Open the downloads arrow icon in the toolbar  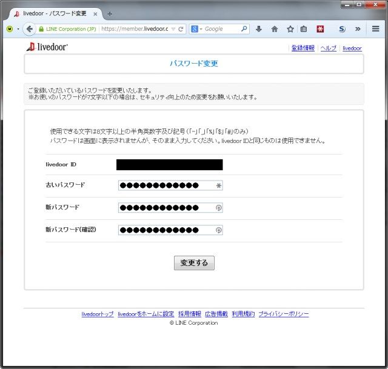(259, 29)
